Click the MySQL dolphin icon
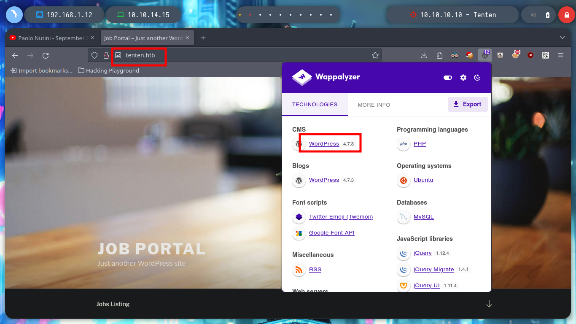The width and height of the screenshot is (576, 324). (x=404, y=217)
